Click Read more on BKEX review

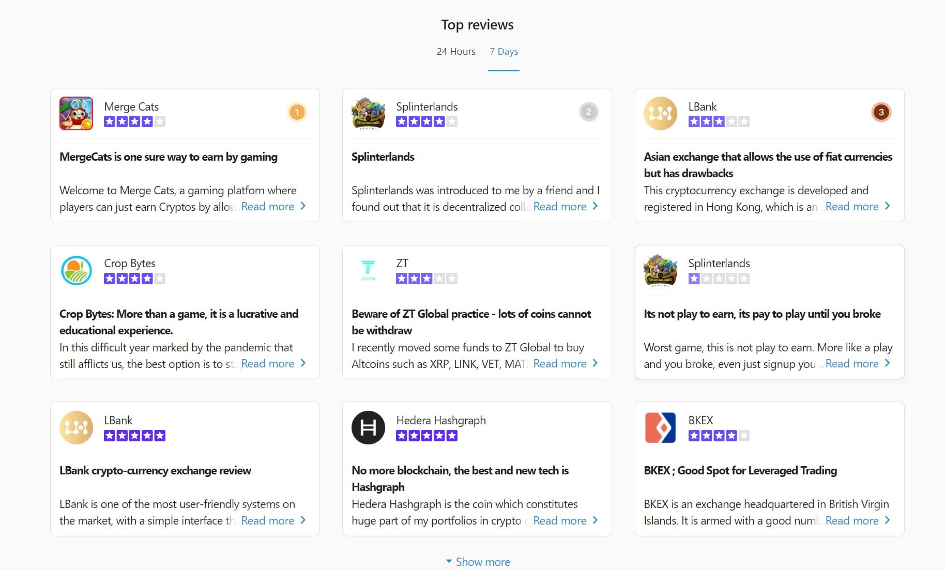(x=857, y=521)
